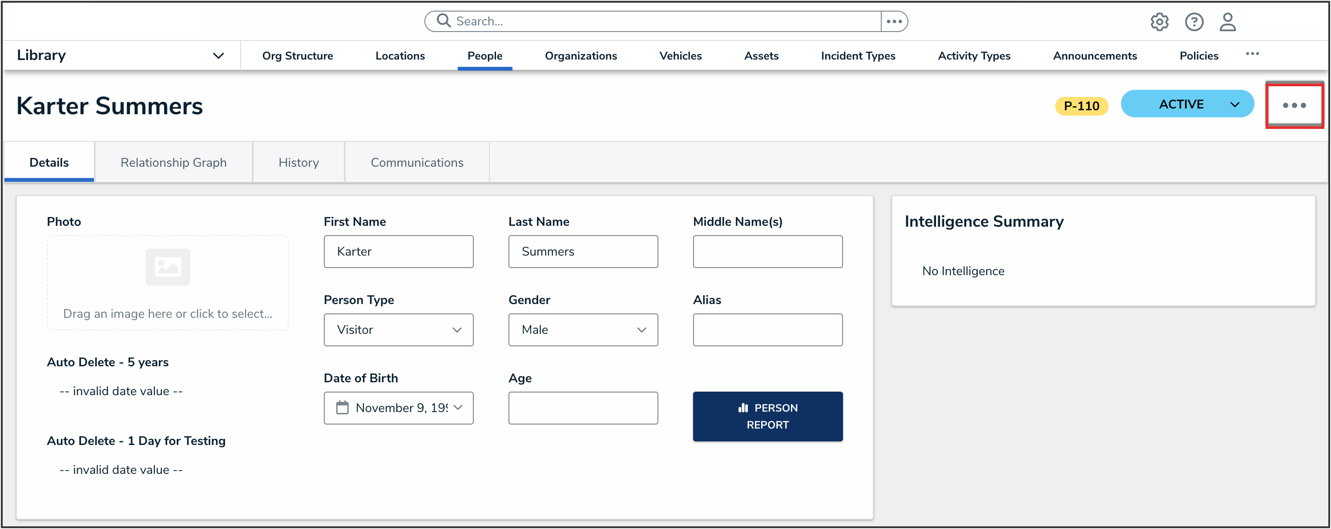Open the search bar ellipsis options

pos(894,21)
